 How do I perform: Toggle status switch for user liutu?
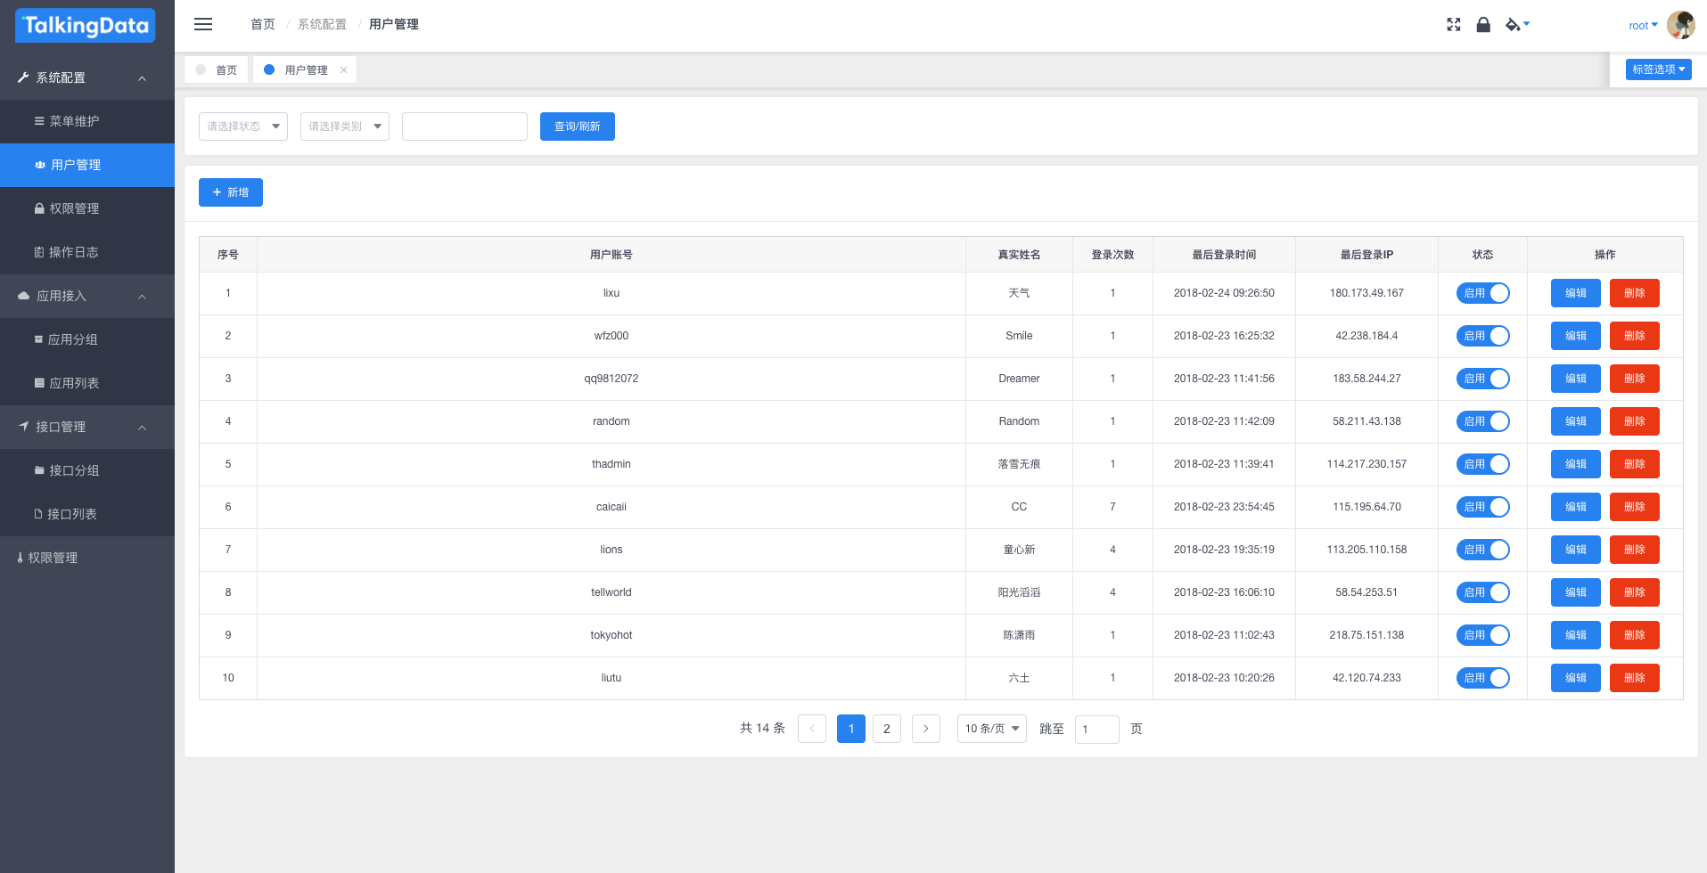point(1482,678)
